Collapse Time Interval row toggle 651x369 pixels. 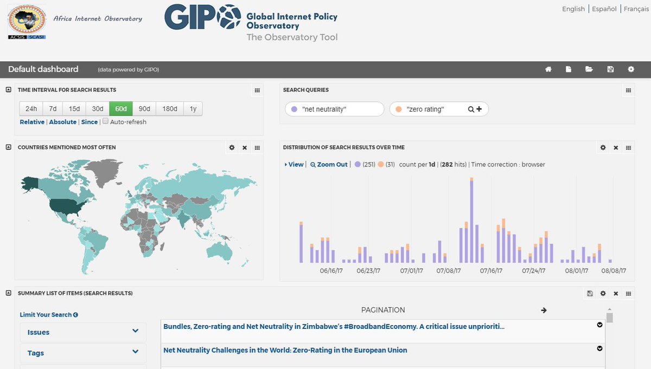(x=9, y=89)
